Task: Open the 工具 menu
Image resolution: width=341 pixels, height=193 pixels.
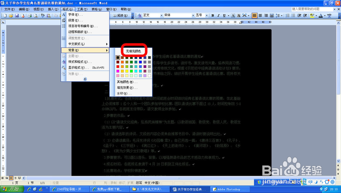Action: 82,9
